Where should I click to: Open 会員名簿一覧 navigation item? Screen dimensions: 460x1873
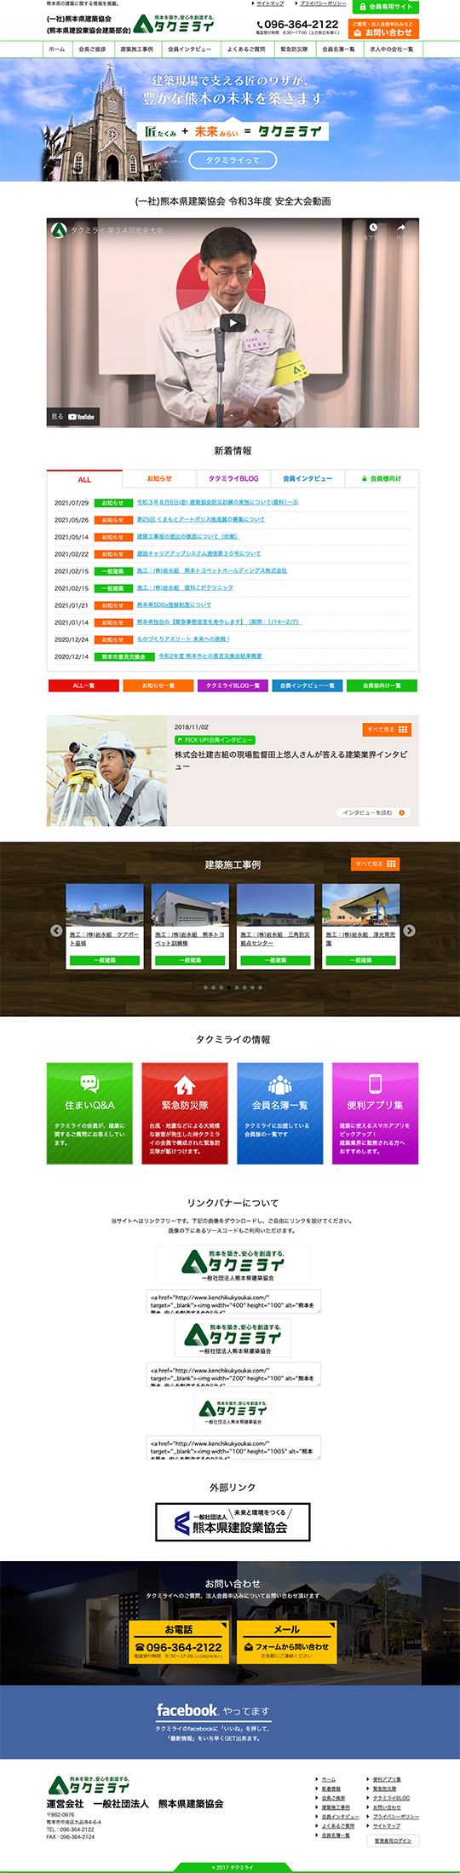[338, 49]
